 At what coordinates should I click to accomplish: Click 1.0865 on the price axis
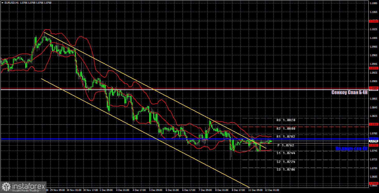[x=374, y=99]
